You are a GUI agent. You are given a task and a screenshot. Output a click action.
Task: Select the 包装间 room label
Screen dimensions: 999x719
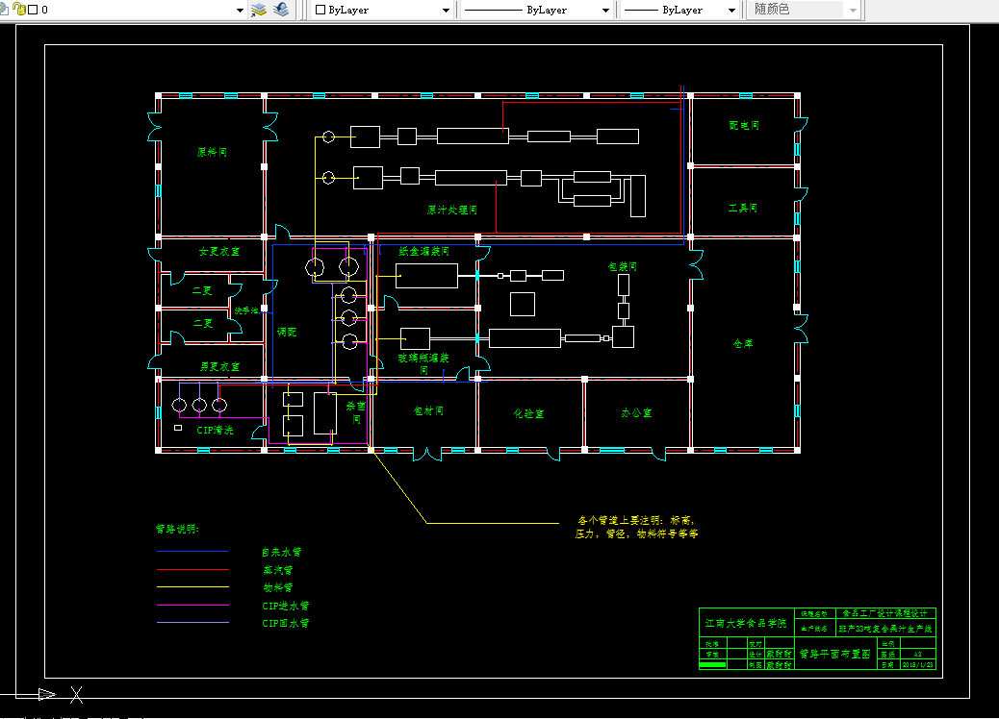[623, 266]
